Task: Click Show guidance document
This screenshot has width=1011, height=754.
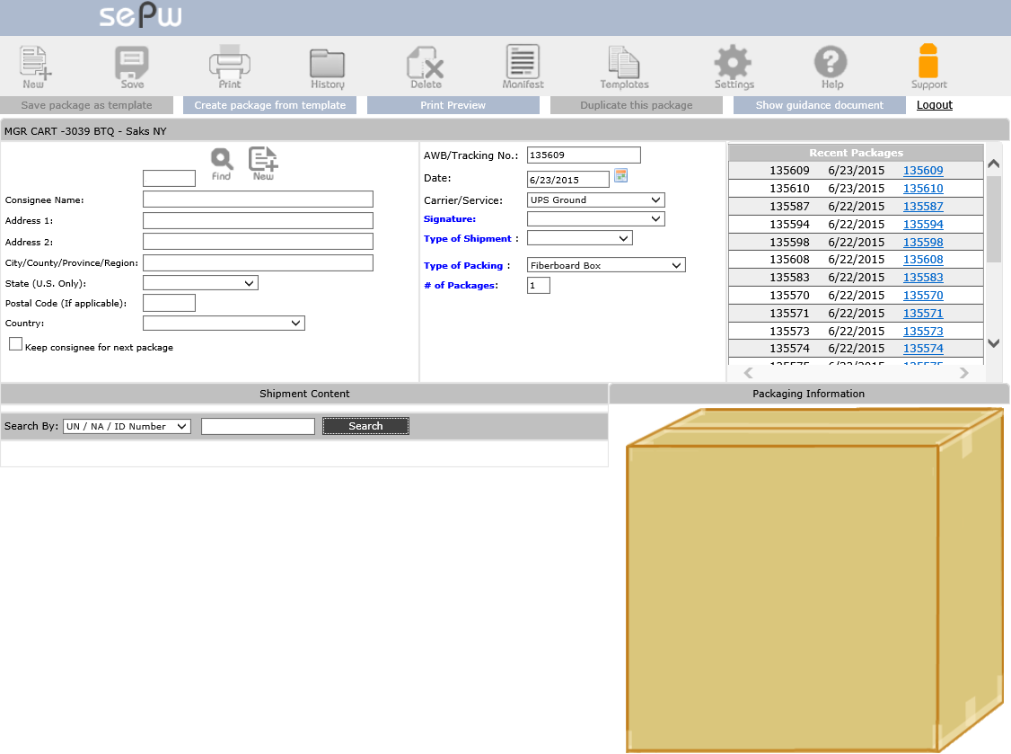Action: click(x=820, y=105)
